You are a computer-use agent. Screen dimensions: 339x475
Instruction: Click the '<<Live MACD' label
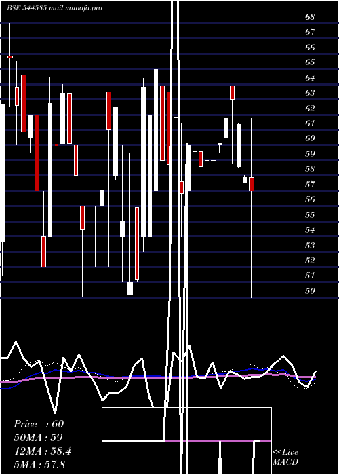(x=285, y=457)
